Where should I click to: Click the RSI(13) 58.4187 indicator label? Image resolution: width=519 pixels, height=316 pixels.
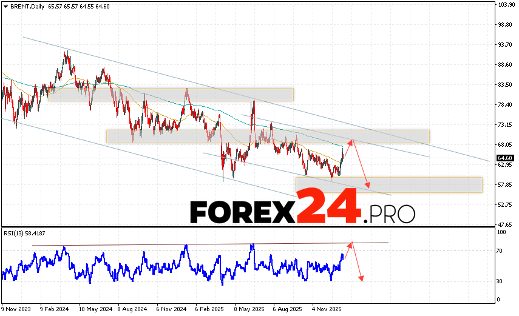tap(25, 232)
